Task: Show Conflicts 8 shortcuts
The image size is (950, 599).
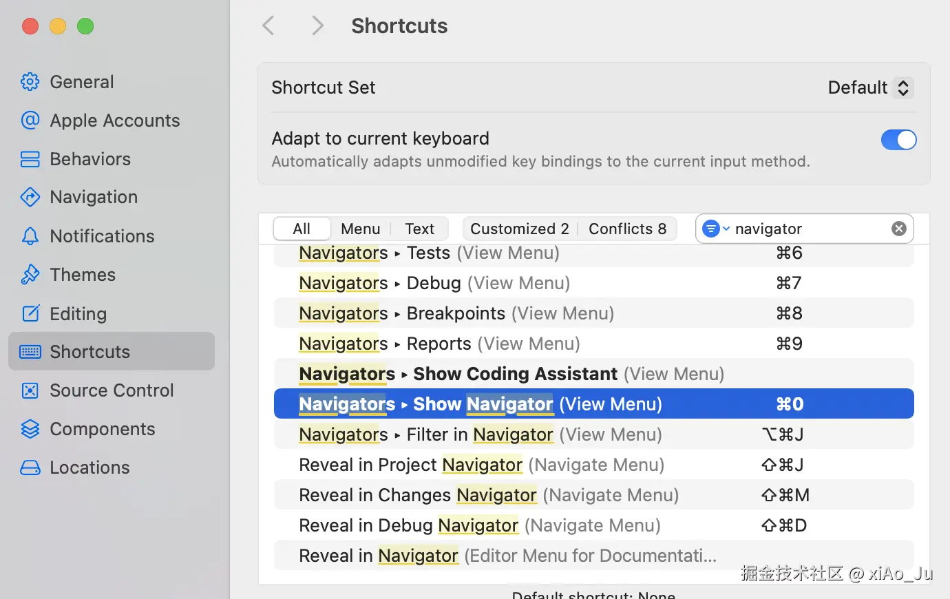Action: (627, 229)
